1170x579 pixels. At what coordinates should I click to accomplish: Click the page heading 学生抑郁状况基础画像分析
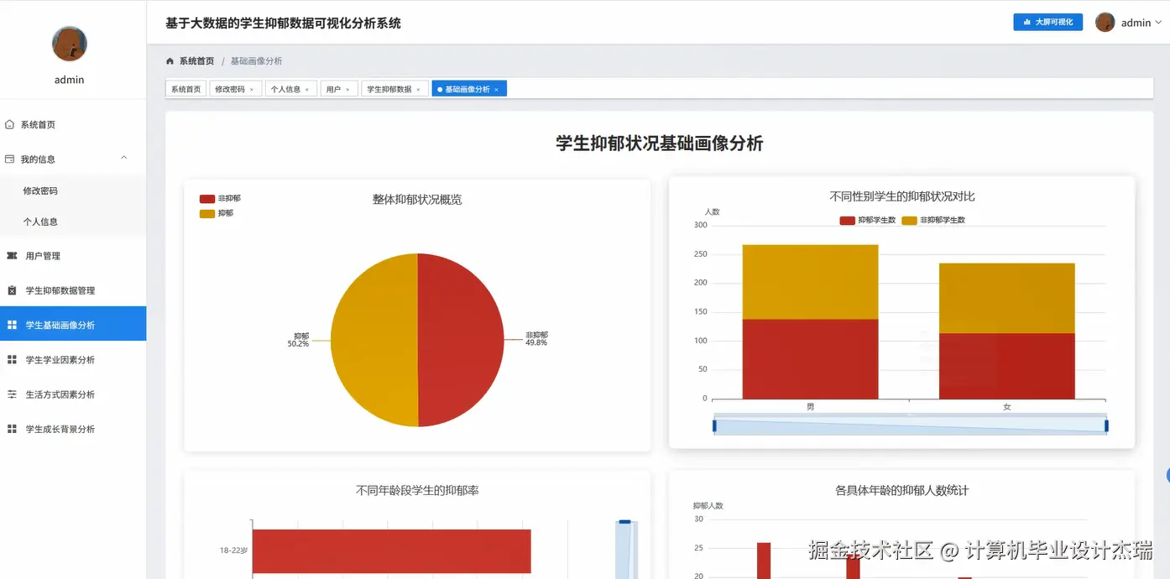[660, 143]
